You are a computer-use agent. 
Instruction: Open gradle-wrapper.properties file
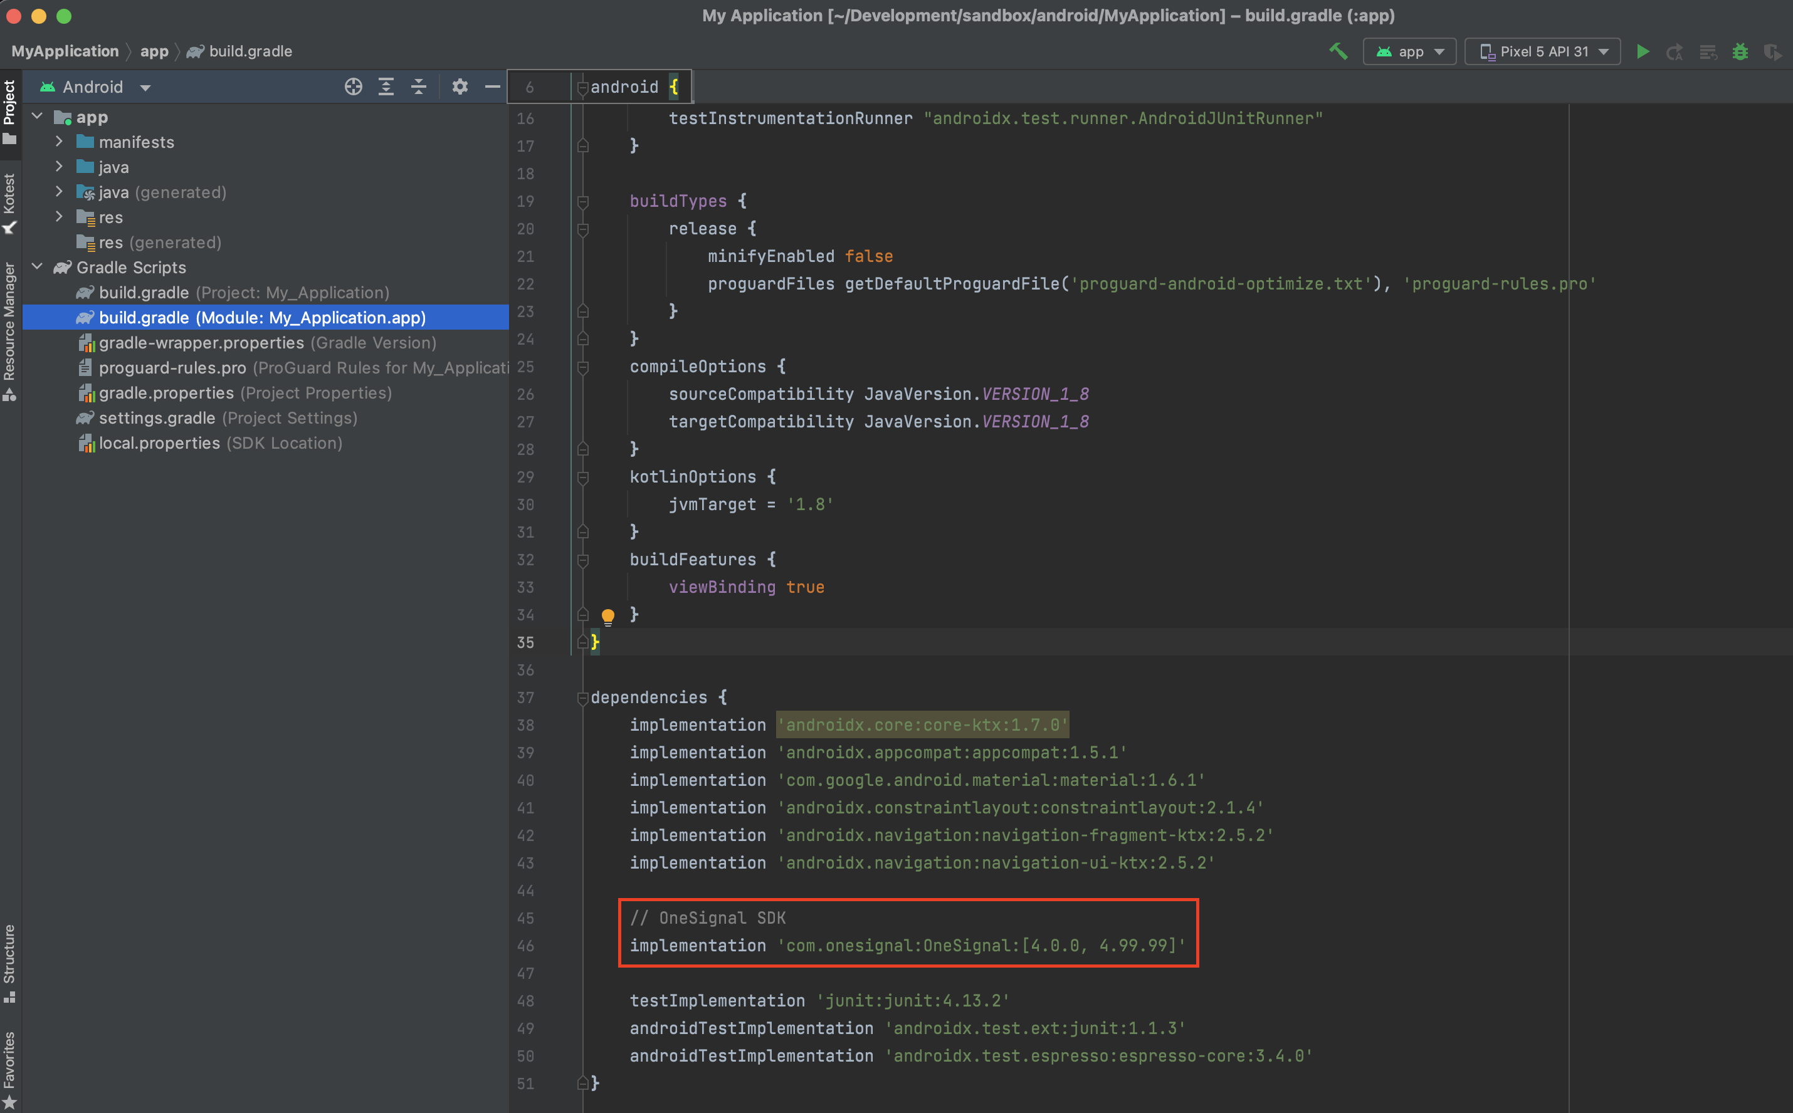(257, 342)
